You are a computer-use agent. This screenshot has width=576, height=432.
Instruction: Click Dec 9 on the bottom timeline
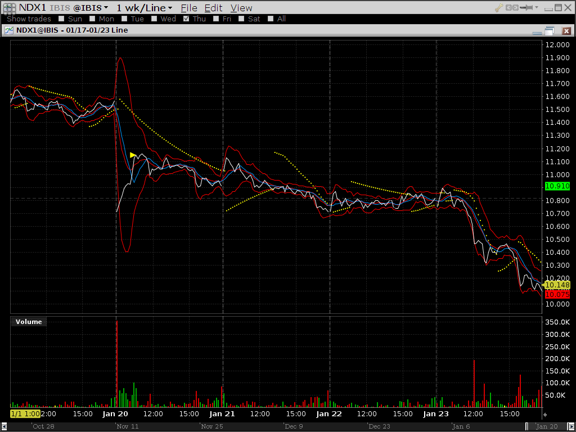point(294,426)
